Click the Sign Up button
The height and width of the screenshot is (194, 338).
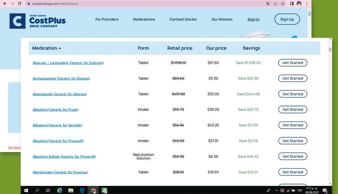click(287, 20)
